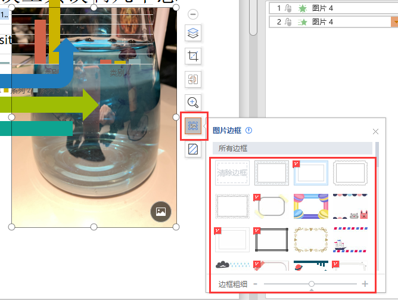Viewport: 398px width, 300px height.
Task: Pick the gold ornamental floral border
Action: (310, 240)
